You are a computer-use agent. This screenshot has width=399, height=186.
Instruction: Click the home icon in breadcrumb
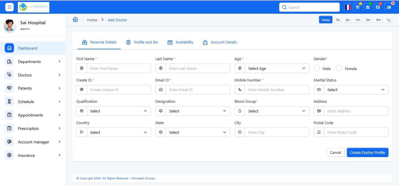tap(75, 20)
